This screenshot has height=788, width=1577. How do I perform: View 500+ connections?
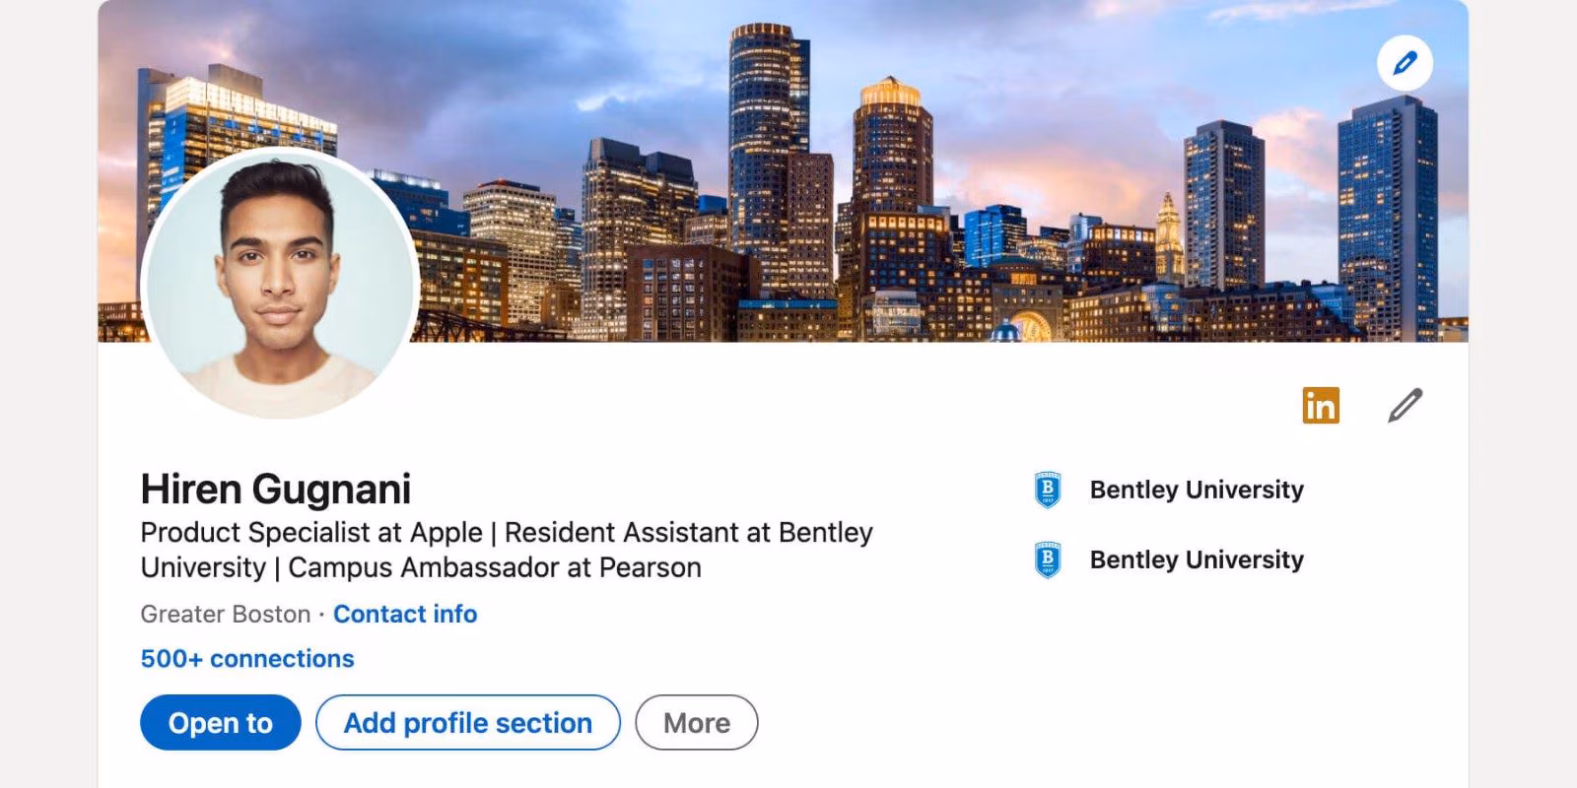[x=246, y=658]
